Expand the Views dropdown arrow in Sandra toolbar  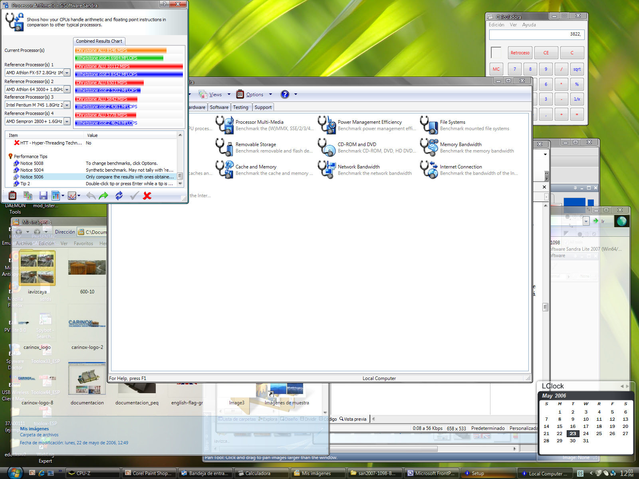click(x=229, y=95)
